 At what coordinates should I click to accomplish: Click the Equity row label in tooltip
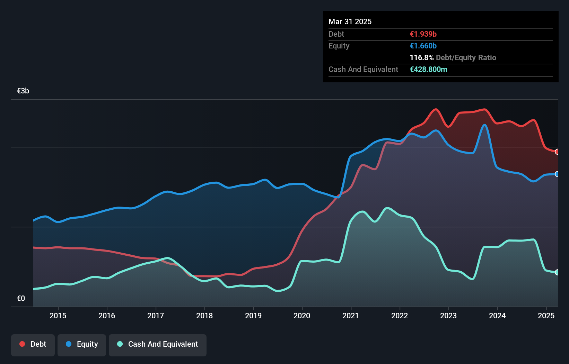[x=339, y=46]
